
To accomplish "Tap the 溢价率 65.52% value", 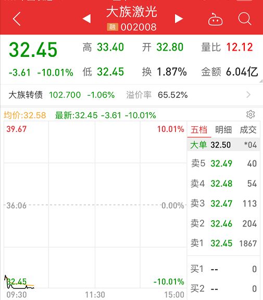I will pyautogui.click(x=173, y=95).
